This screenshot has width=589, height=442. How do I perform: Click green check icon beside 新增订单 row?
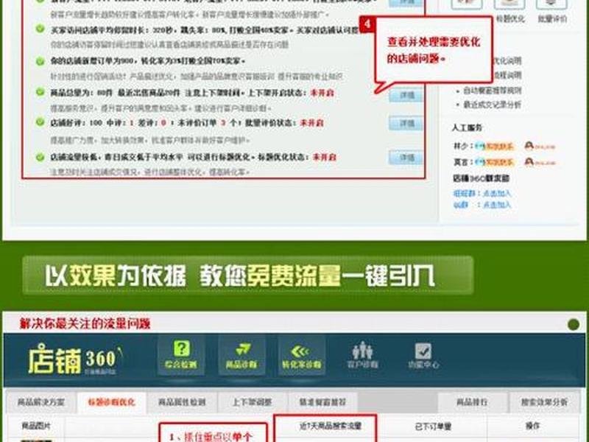point(40,60)
